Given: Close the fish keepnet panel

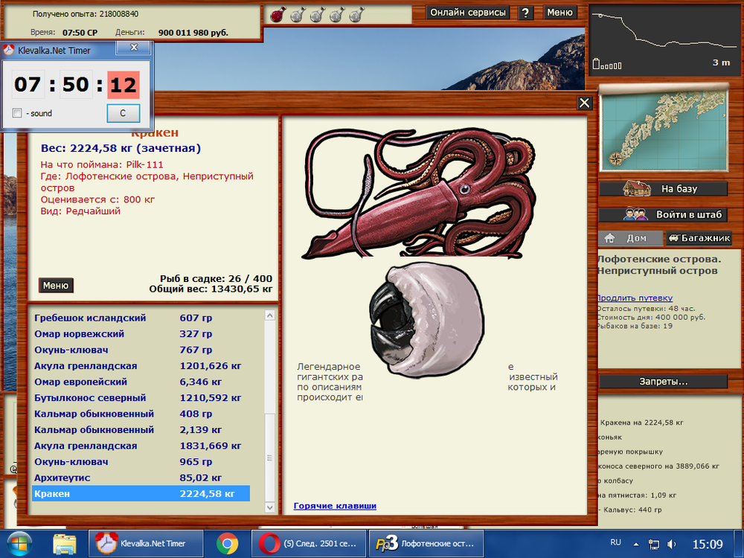Looking at the screenshot, I should (584, 103).
